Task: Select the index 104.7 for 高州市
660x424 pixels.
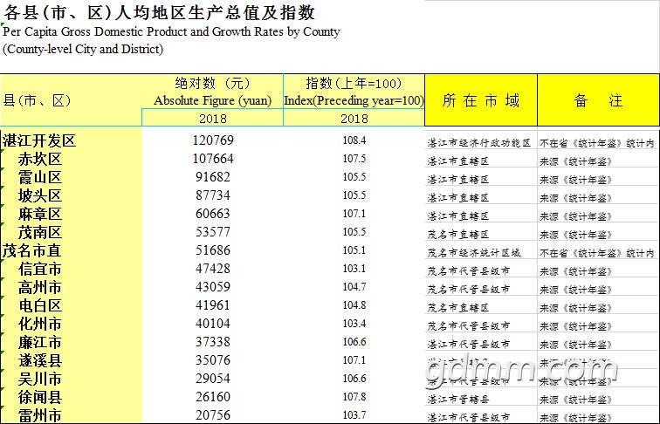Action: pos(354,287)
